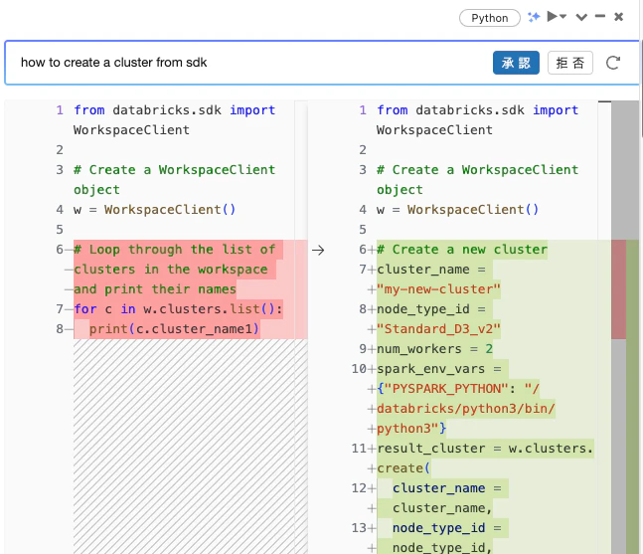This screenshot has width=643, height=554.
Task: Open run options dropdown arrow
Action: pos(563,17)
